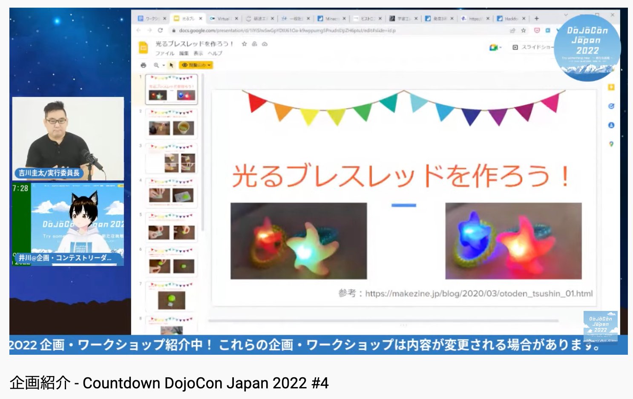Screen dimensions: 633x399
Task: Open the Meet presentation camera icon
Action: (x=493, y=48)
